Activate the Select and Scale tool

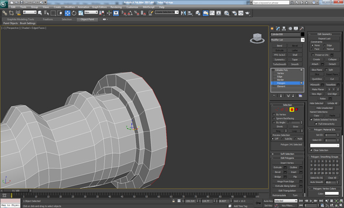[81, 13]
